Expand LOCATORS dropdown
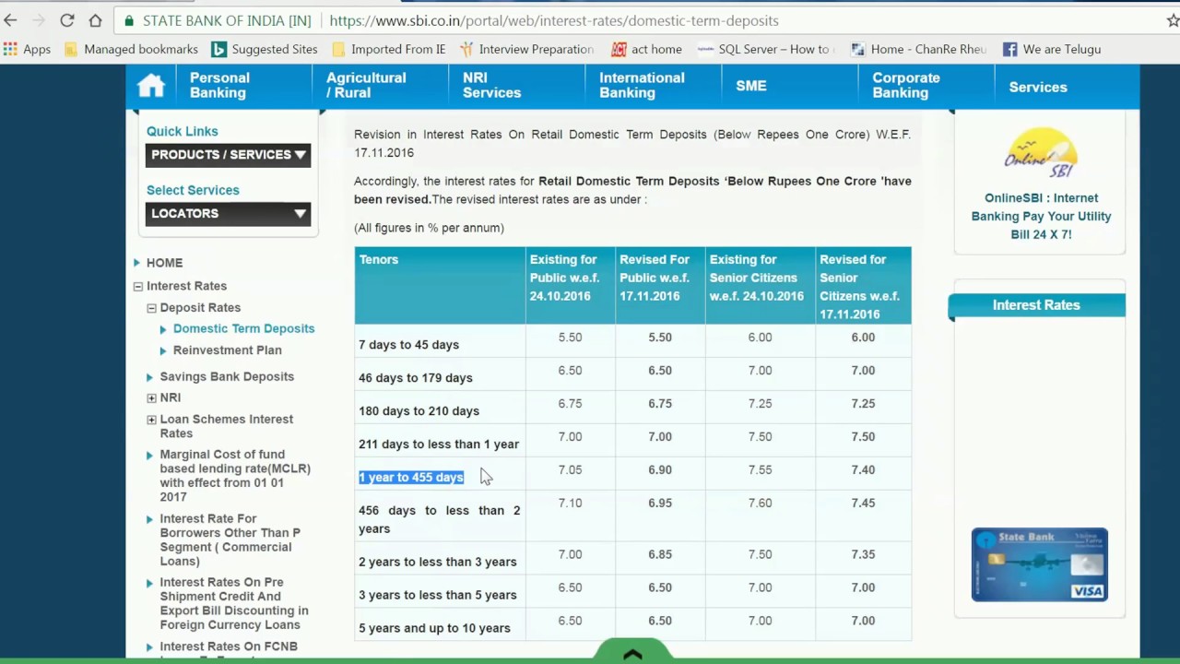The image size is (1180, 664). [228, 214]
